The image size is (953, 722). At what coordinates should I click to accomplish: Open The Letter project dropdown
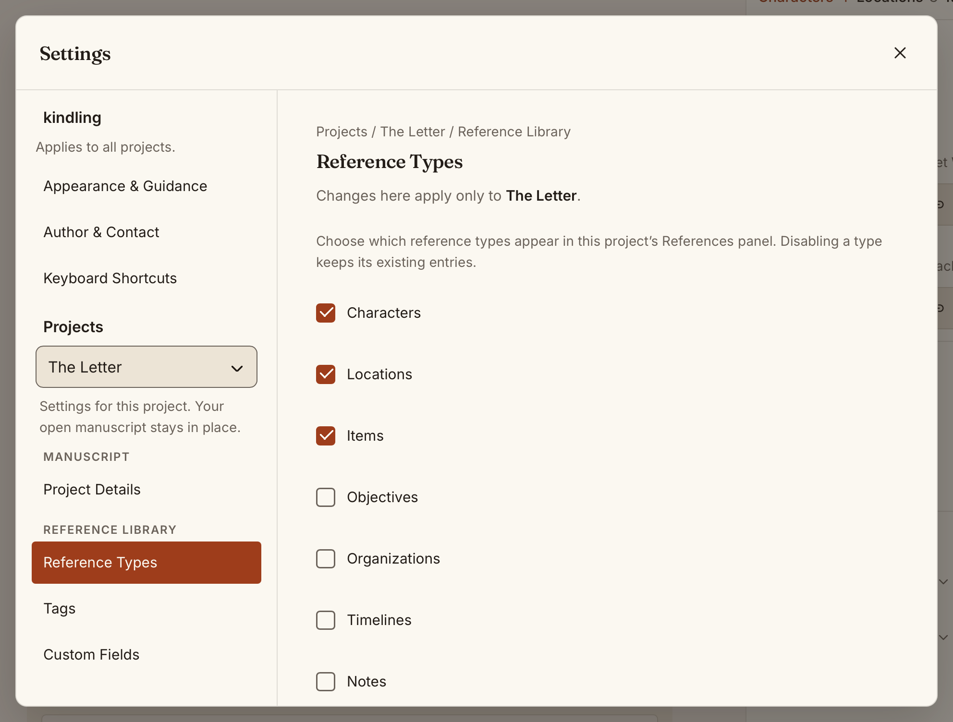147,367
